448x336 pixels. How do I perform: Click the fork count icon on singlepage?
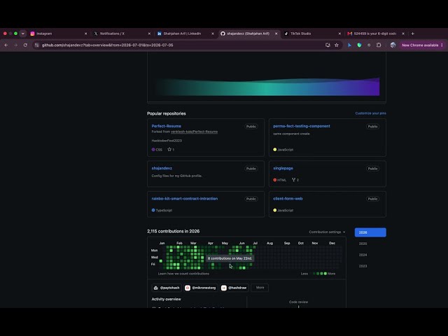295,180
